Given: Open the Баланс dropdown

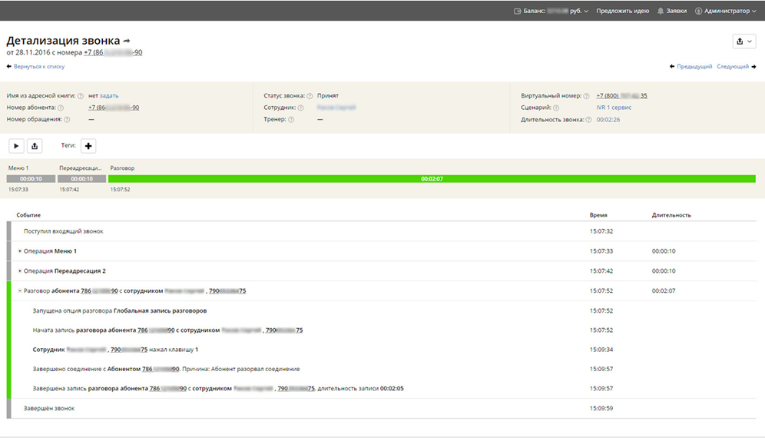Looking at the screenshot, I should click(551, 11).
